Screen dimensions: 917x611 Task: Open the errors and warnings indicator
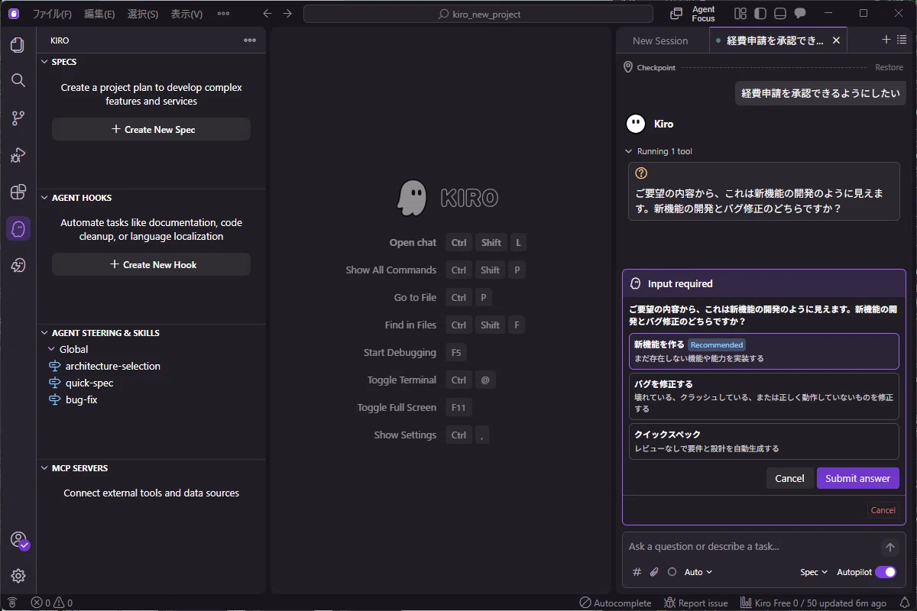(52, 603)
